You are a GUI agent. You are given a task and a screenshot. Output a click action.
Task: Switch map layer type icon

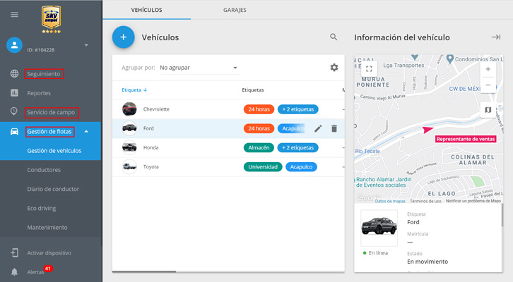488,110
